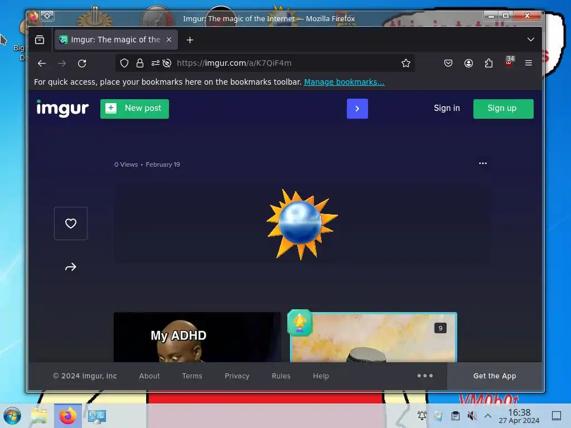Screen dimensions: 571x428
Task: Expand the list all tabs chevron
Action: pos(531,40)
